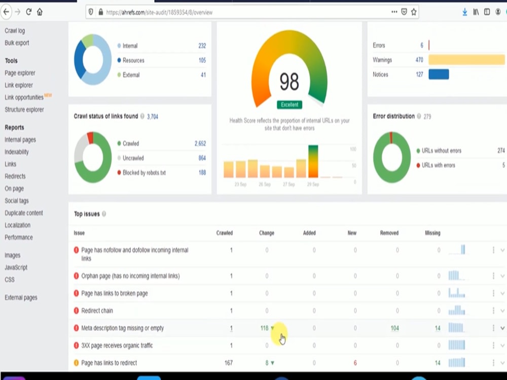Screen dimensions: 507x380
Task: Click Crawled count 2,652
Action: tap(200, 143)
